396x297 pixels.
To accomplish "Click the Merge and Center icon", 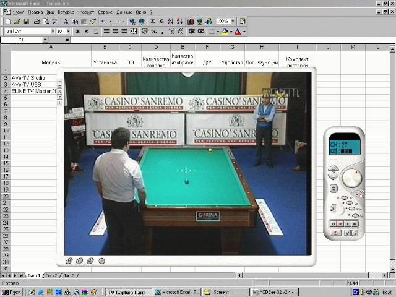I will point(134,32).
